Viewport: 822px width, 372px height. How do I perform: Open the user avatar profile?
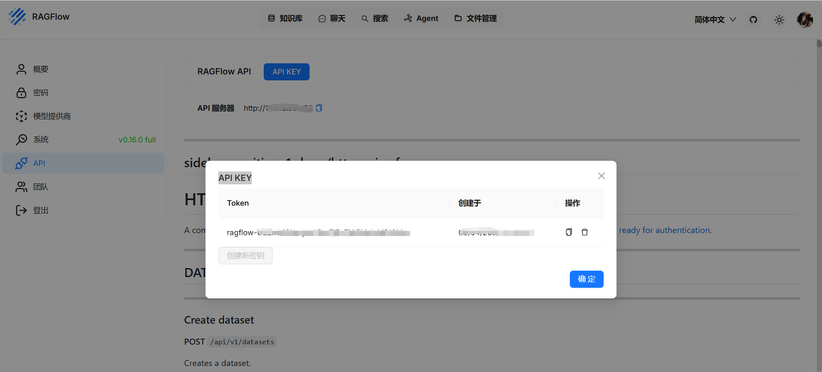[805, 20]
